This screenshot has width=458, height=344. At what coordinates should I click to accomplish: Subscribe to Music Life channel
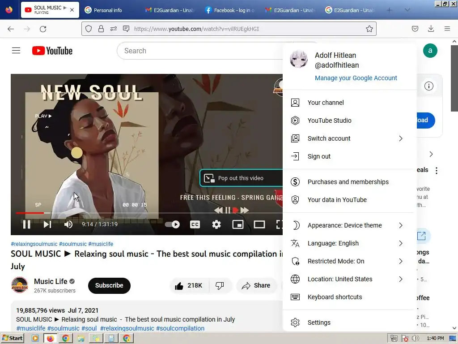tap(109, 285)
